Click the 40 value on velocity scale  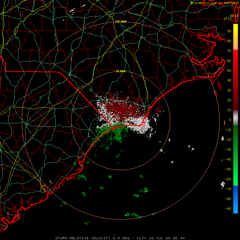(x=229, y=80)
